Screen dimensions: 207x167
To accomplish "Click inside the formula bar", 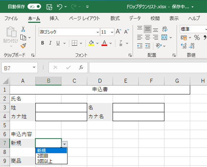I will pyautogui.click(x=148, y=68).
